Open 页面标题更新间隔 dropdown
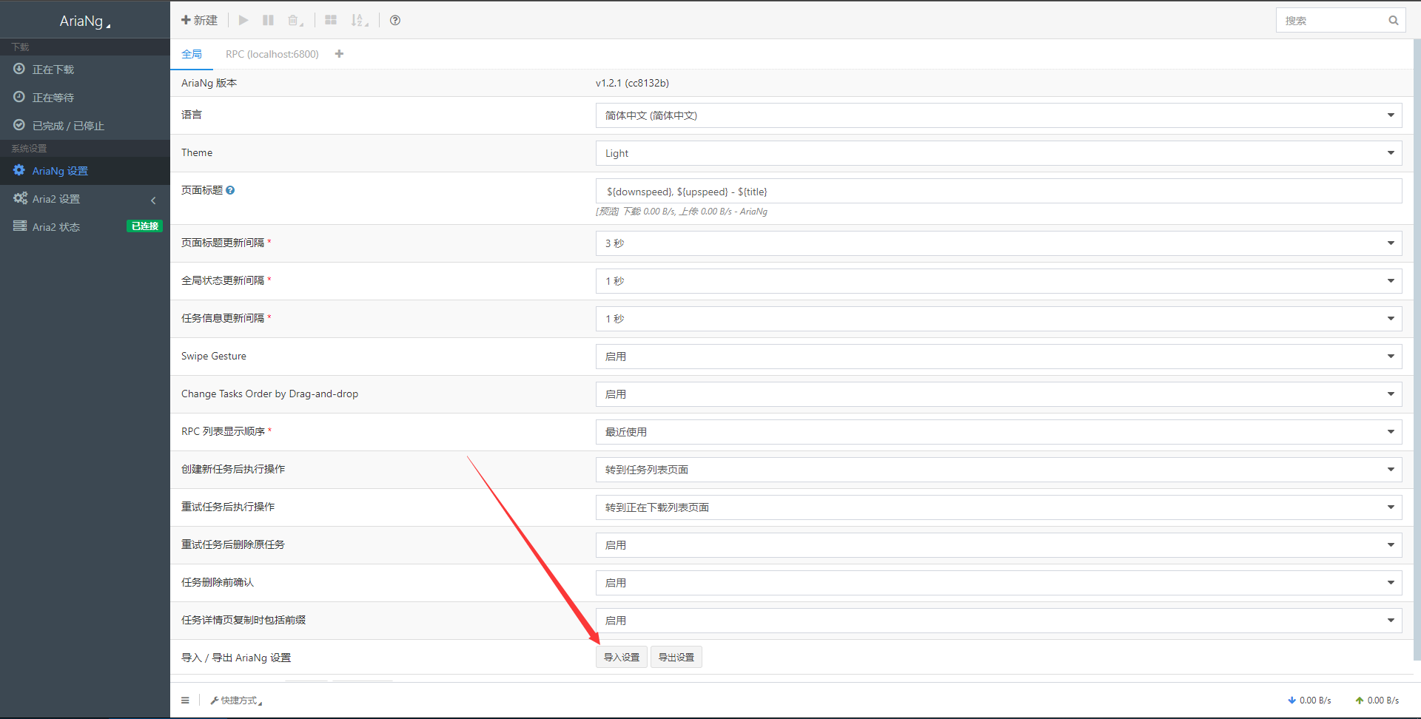1421x719 pixels. coord(998,243)
